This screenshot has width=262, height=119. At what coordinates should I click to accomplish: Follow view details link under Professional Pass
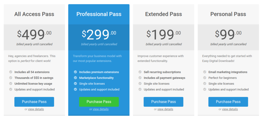101,109
